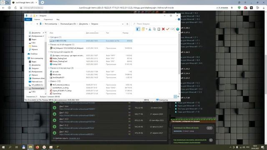Screen dimensions: 267x150
Task: Toggle the preview pane icon in Explorer toolbar
Action: [138, 29]
